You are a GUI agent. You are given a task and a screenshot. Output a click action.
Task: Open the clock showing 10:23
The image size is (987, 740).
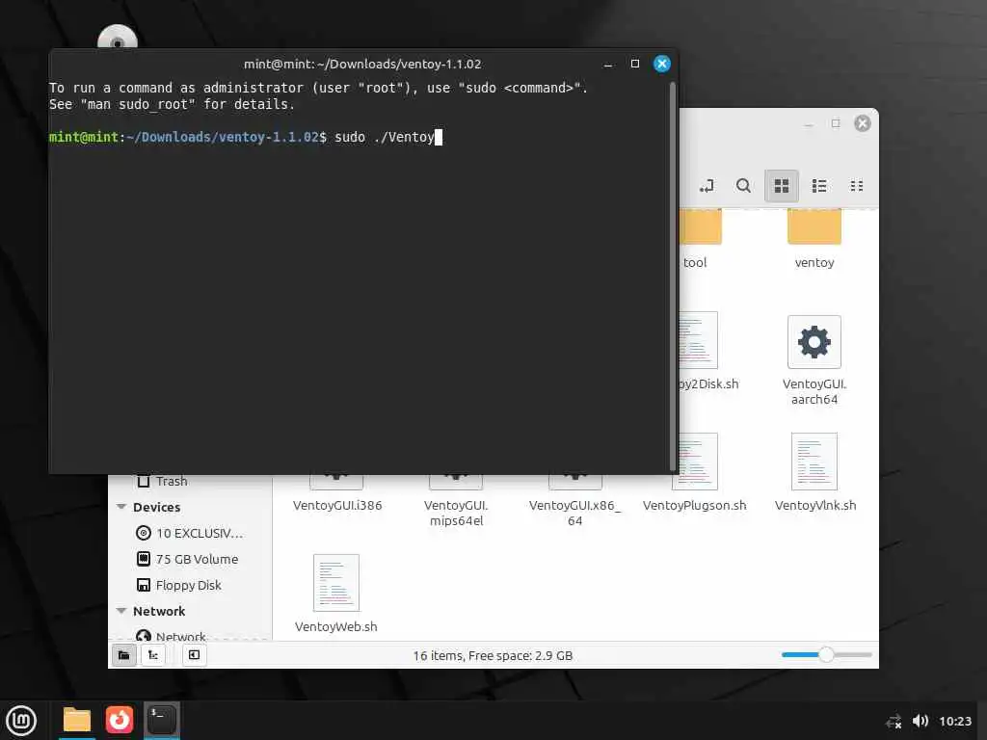click(x=955, y=721)
